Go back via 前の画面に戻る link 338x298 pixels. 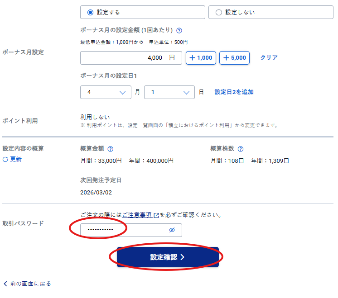coord(27,284)
